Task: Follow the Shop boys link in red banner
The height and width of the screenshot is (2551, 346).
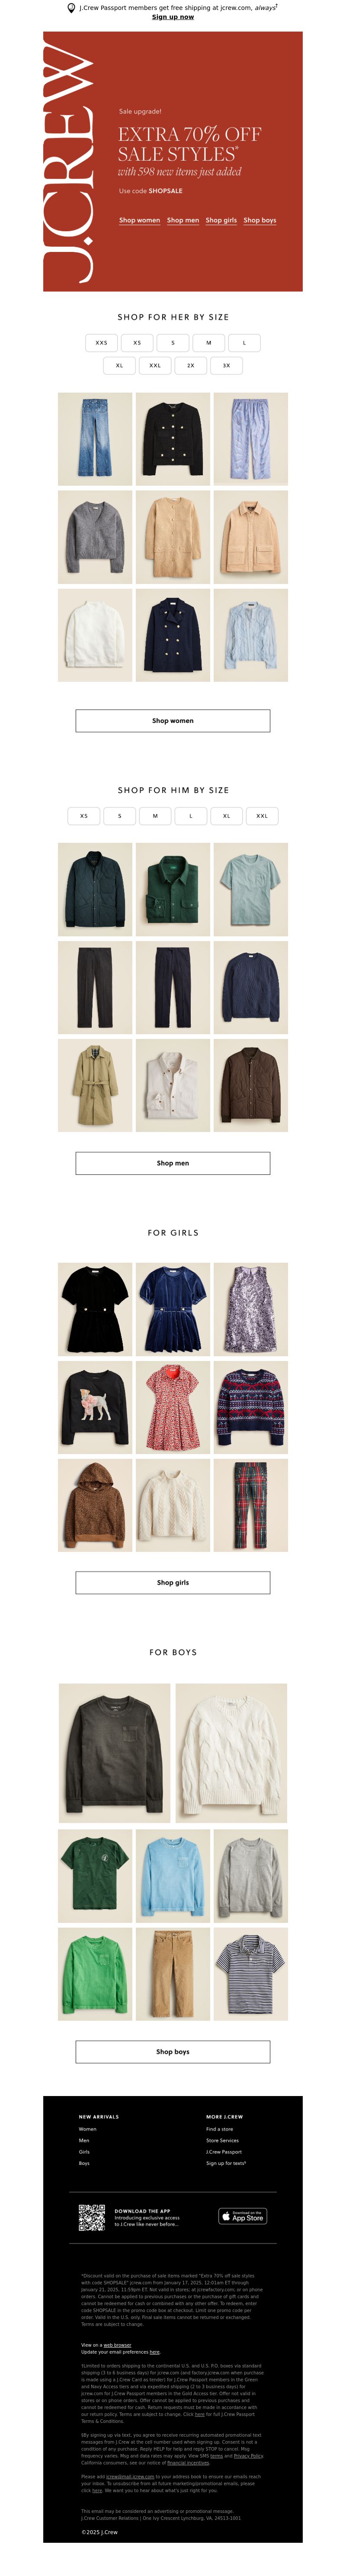Action: (x=260, y=221)
